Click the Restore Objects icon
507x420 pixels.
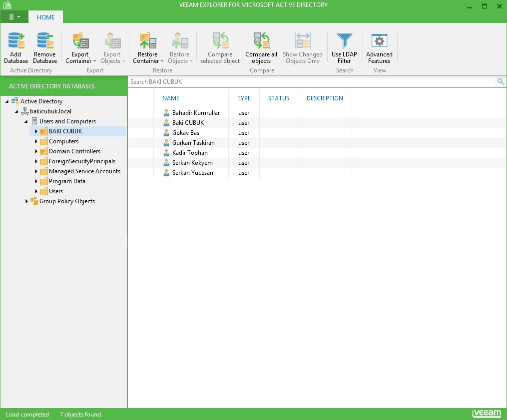pos(180,41)
